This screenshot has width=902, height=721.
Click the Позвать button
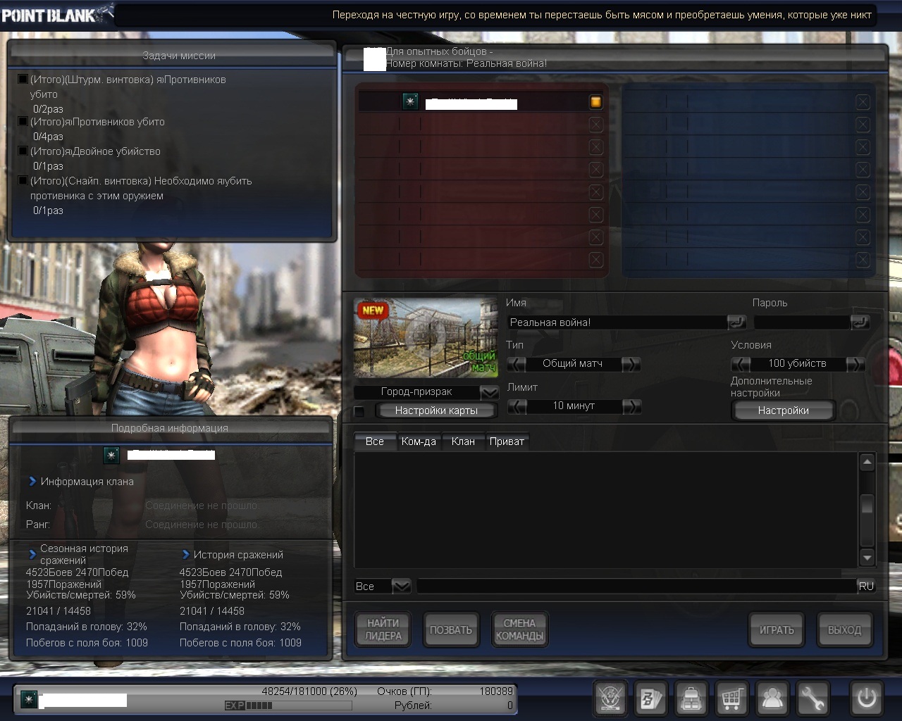[x=451, y=629]
